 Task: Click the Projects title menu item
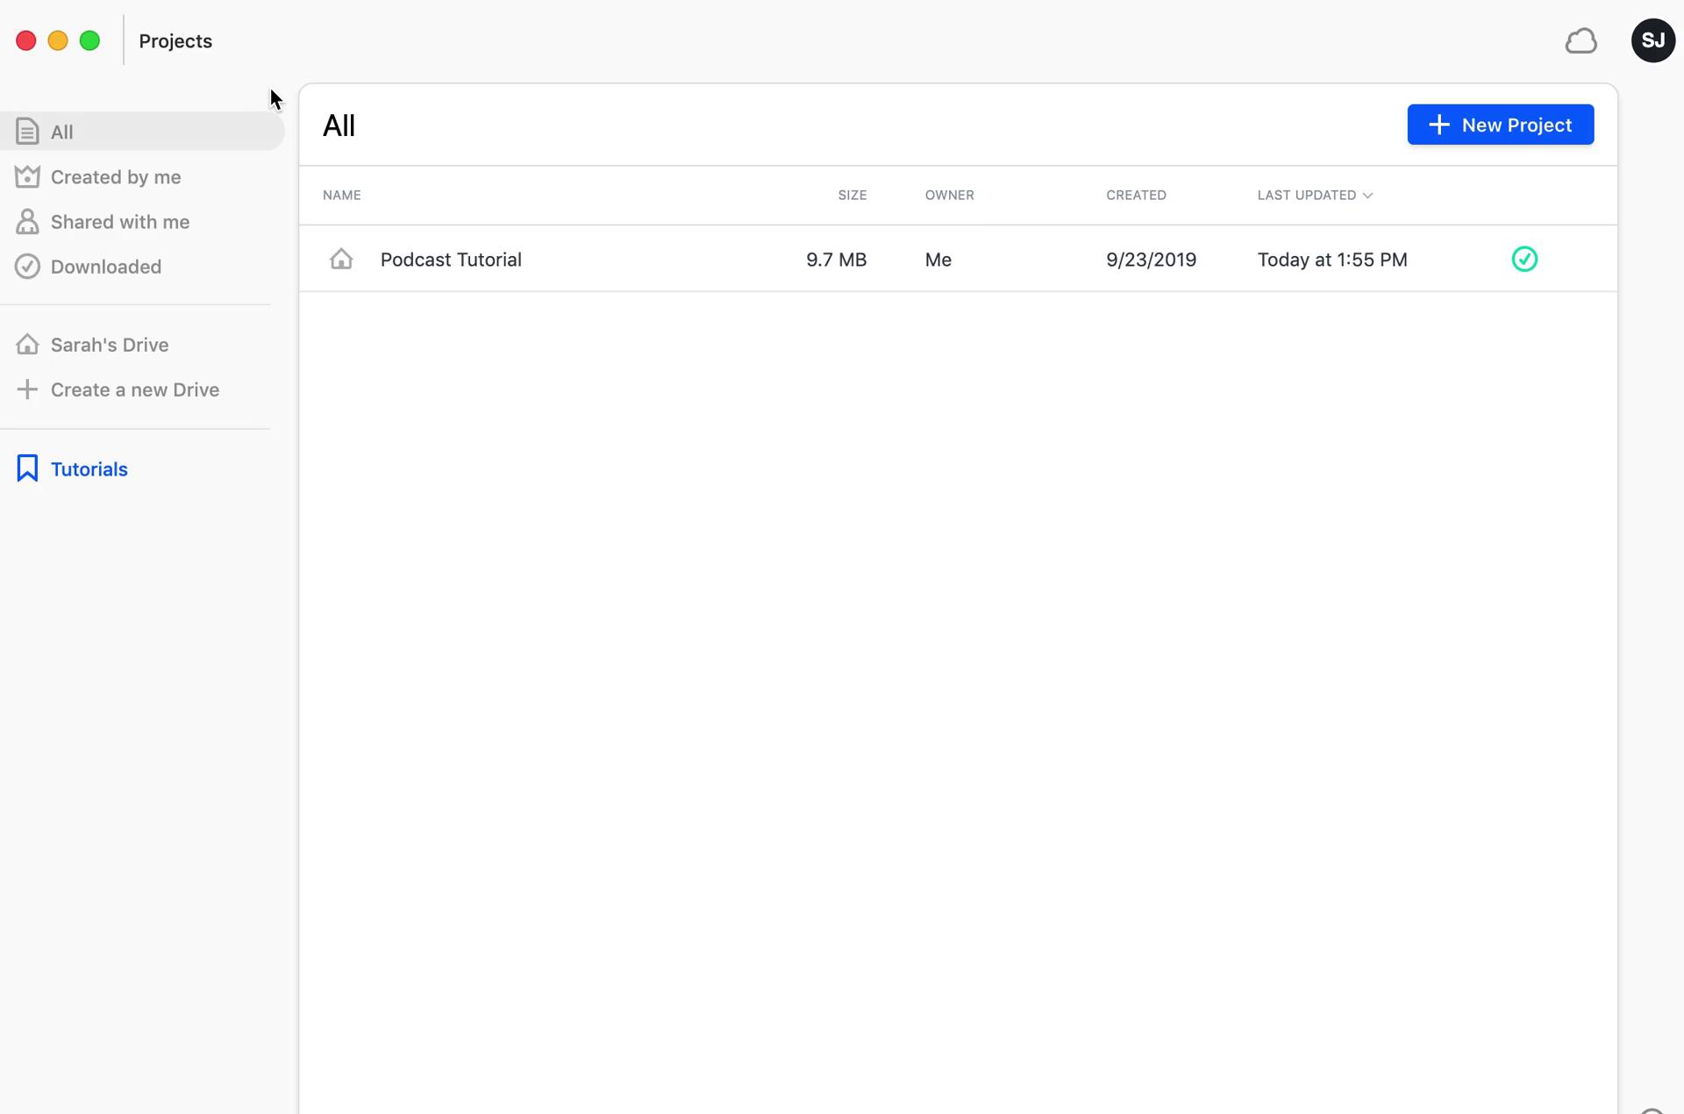coord(174,39)
